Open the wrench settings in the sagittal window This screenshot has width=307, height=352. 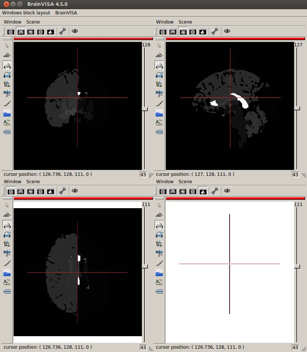tap(214, 31)
